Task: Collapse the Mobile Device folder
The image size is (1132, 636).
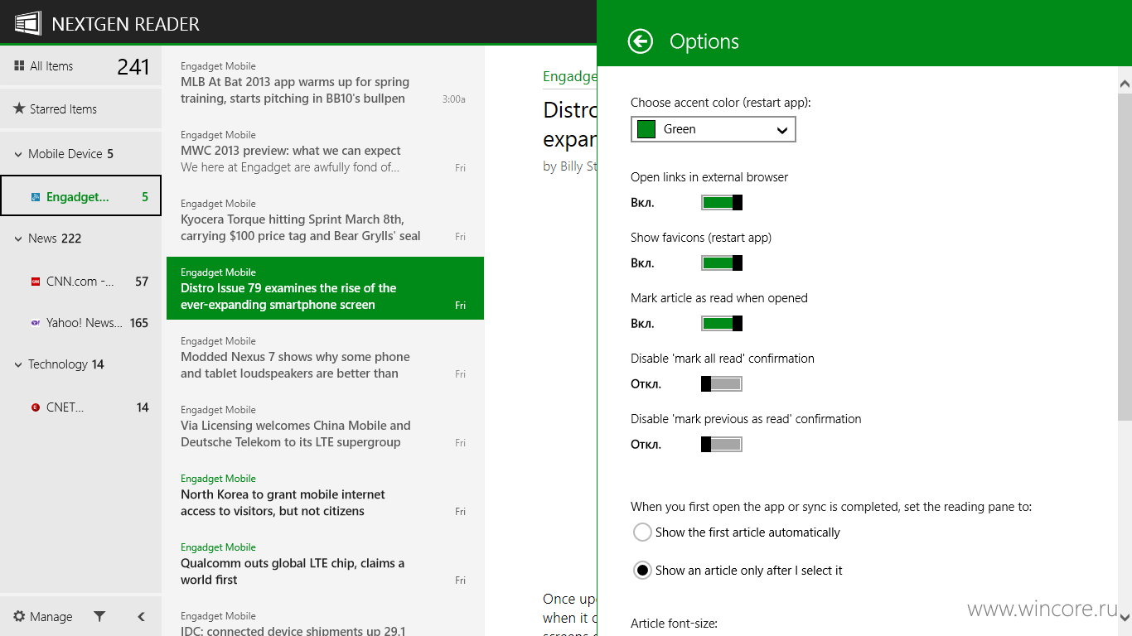Action: pyautogui.click(x=19, y=154)
